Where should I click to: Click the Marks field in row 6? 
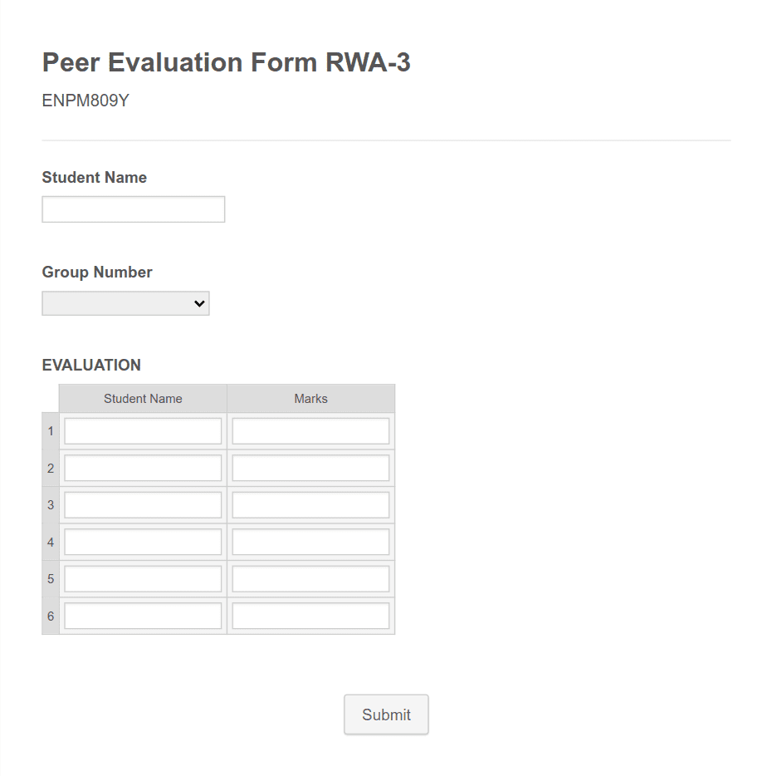310,616
